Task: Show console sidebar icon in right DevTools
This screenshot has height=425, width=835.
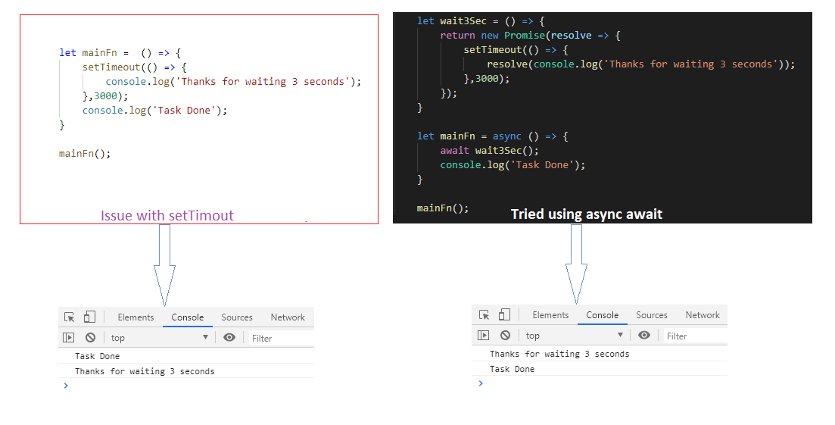Action: coord(484,335)
